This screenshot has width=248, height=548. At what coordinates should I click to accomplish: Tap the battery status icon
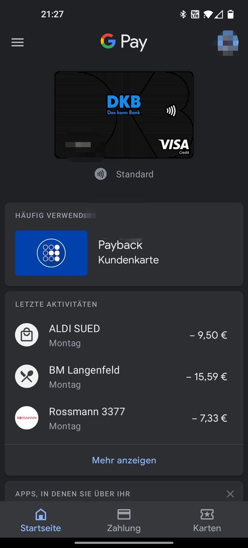tap(231, 14)
